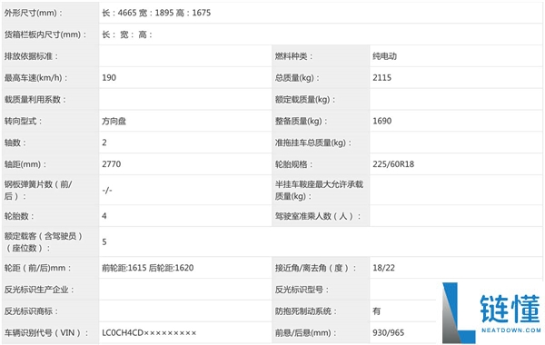Viewport: 545px width, 345px height.
Task: Click the 总质量(kg) label
Action: click(x=297, y=78)
